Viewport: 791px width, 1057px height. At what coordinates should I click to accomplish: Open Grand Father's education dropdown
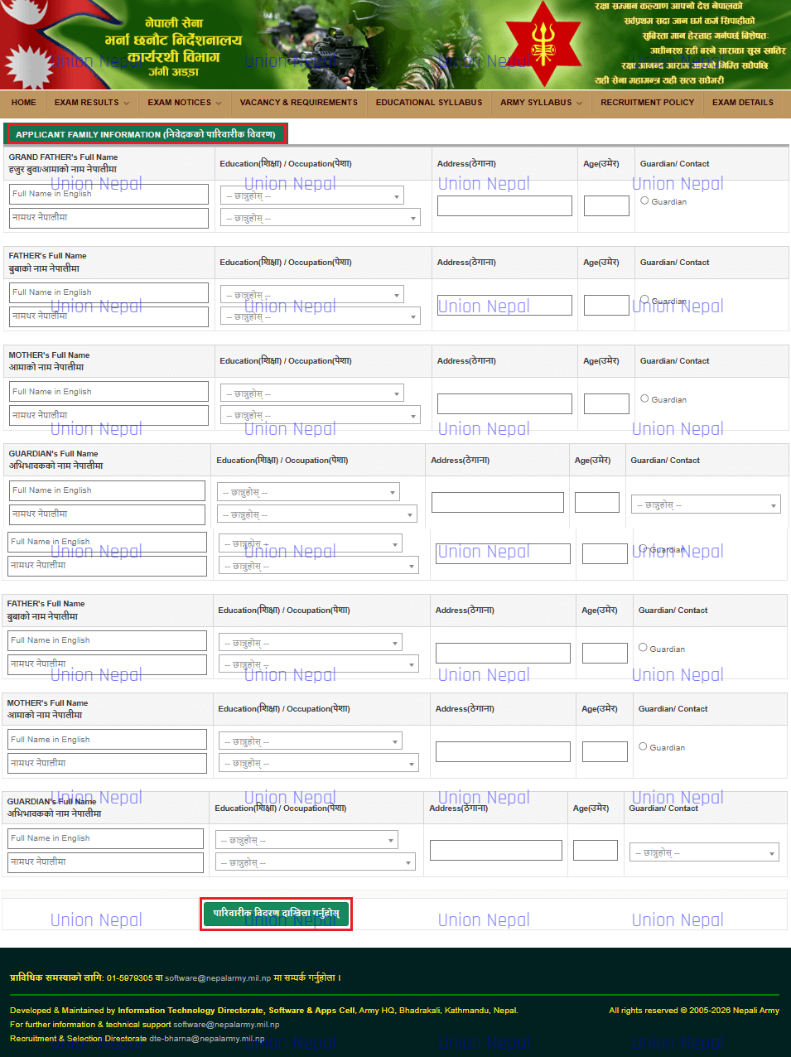coord(312,196)
